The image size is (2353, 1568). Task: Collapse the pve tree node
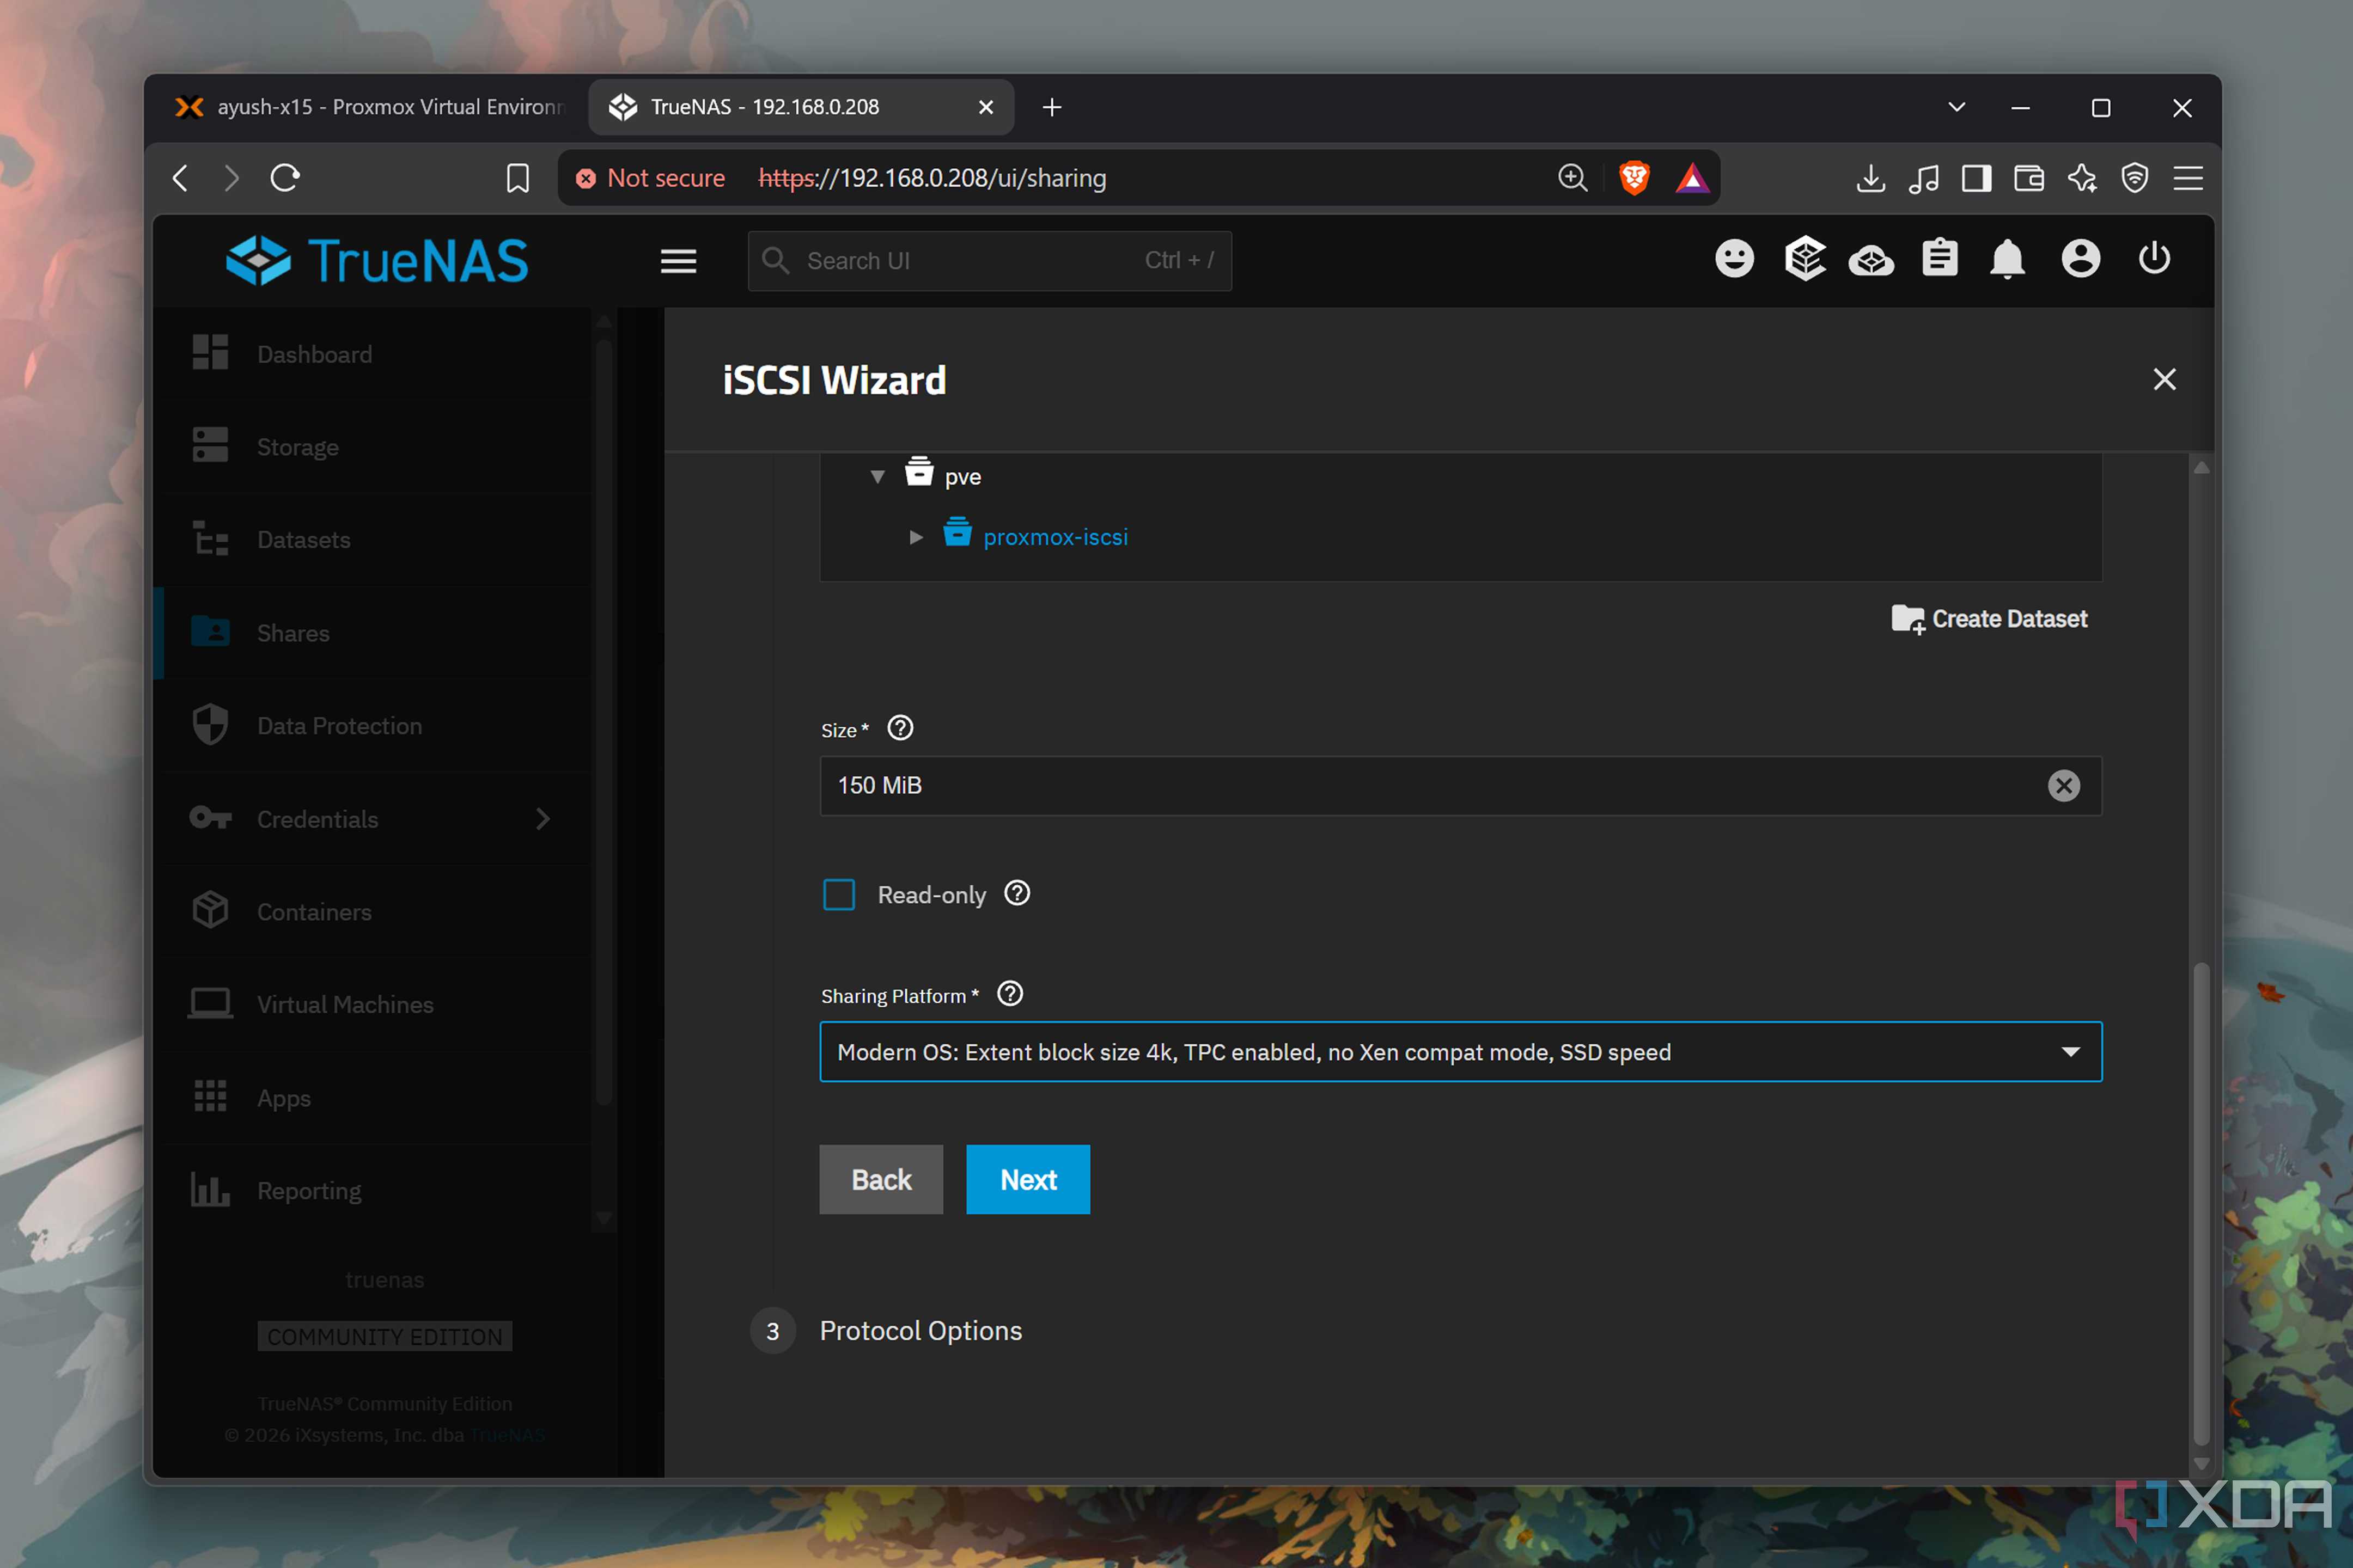click(877, 477)
